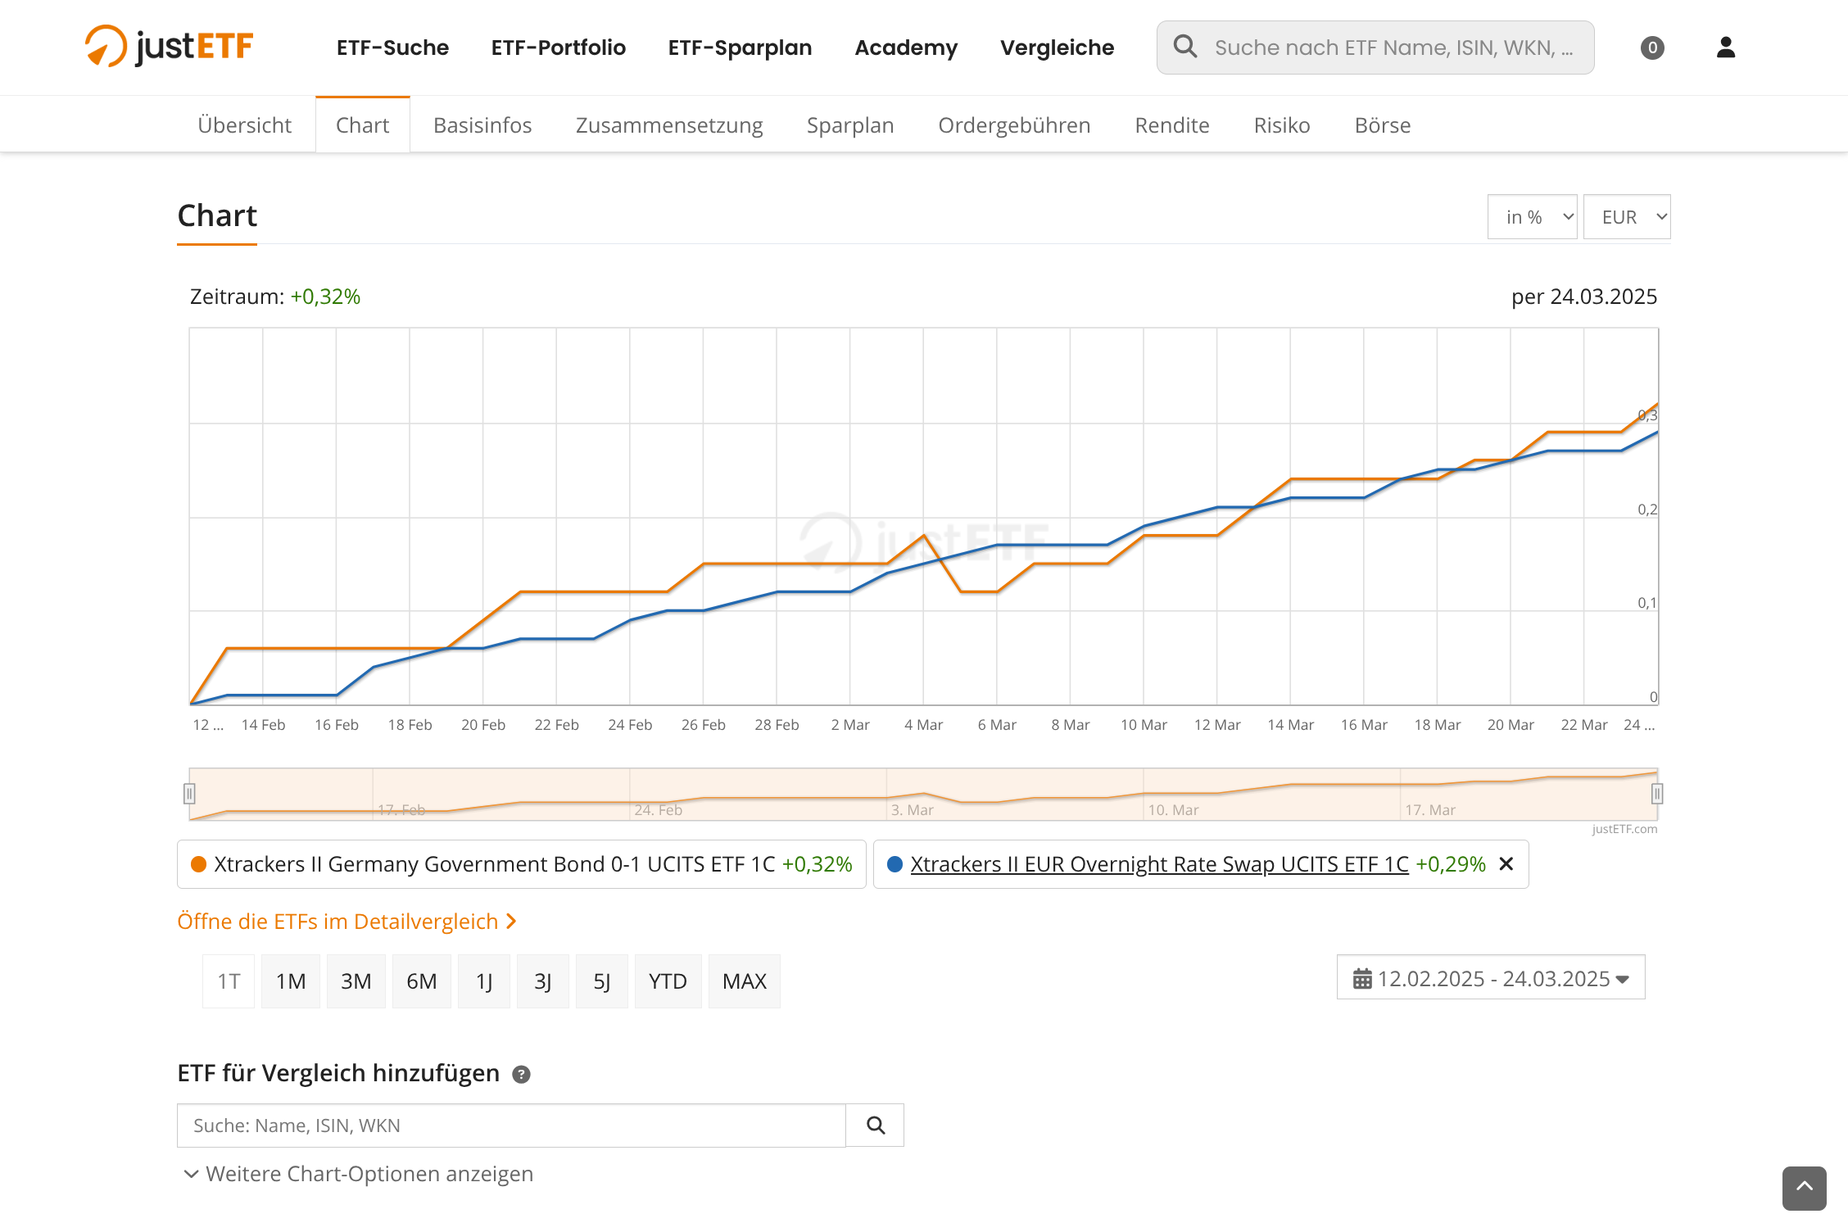Screen dimensions: 1848x1232
Task: Select the 6M time range
Action: click(x=422, y=981)
